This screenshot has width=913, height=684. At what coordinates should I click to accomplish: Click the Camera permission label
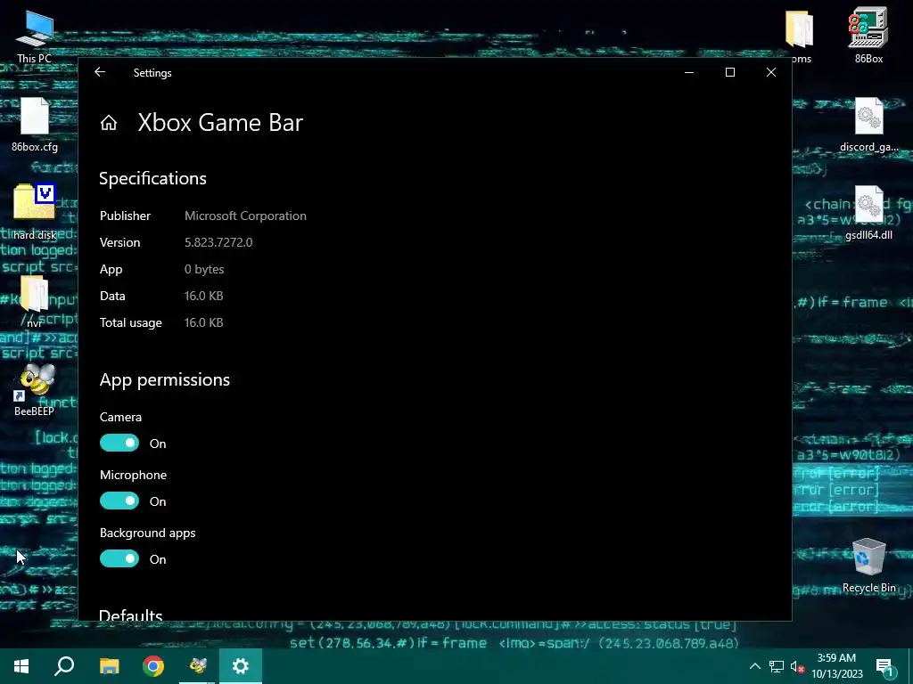click(x=120, y=417)
